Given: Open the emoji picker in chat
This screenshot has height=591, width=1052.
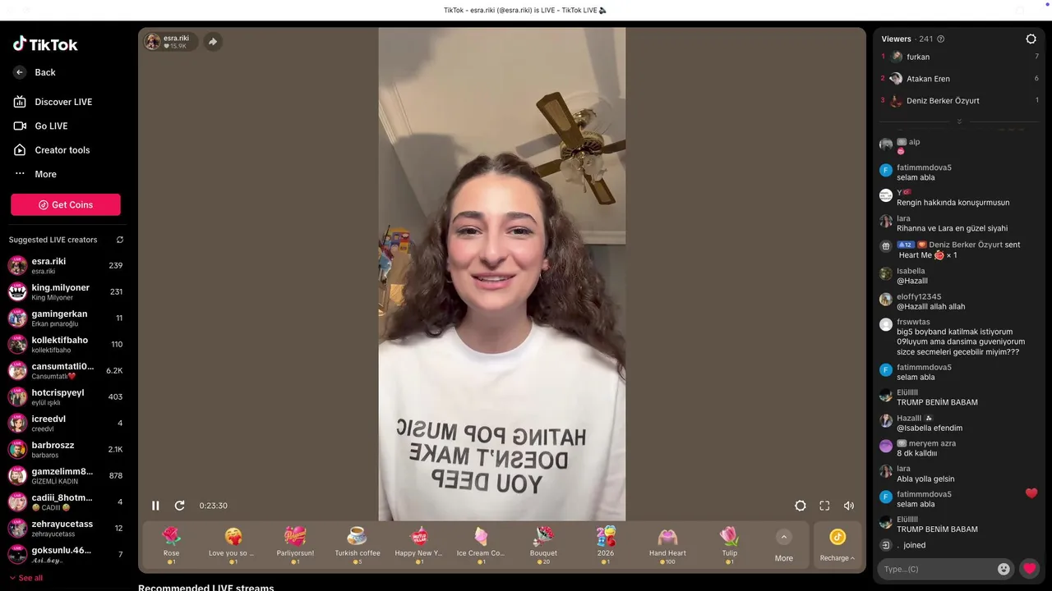Looking at the screenshot, I should pos(1004,569).
